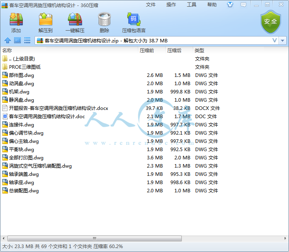Maximize the 360压缩 window
289x252 pixels.
(267, 5)
